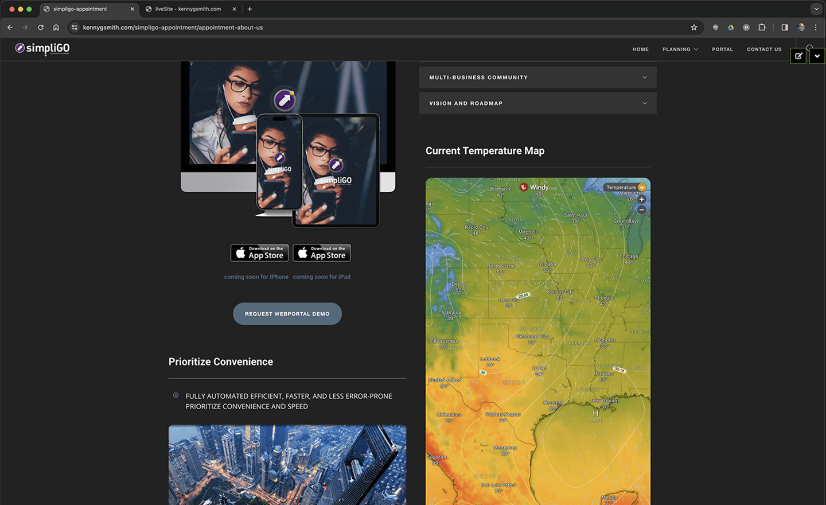
Task: Go to Contact Us page
Action: pos(763,49)
